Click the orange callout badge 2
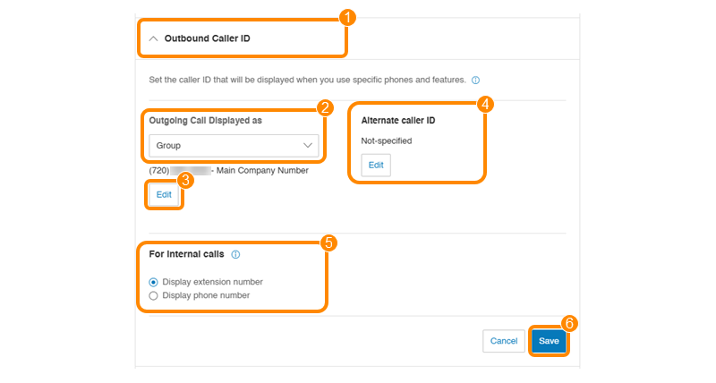The height and width of the screenshot is (383, 716). coord(326,109)
